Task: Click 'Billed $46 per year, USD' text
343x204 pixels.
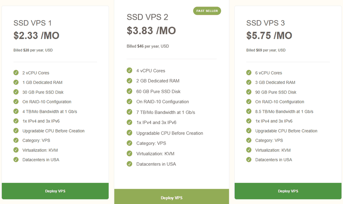Action: [147, 46]
